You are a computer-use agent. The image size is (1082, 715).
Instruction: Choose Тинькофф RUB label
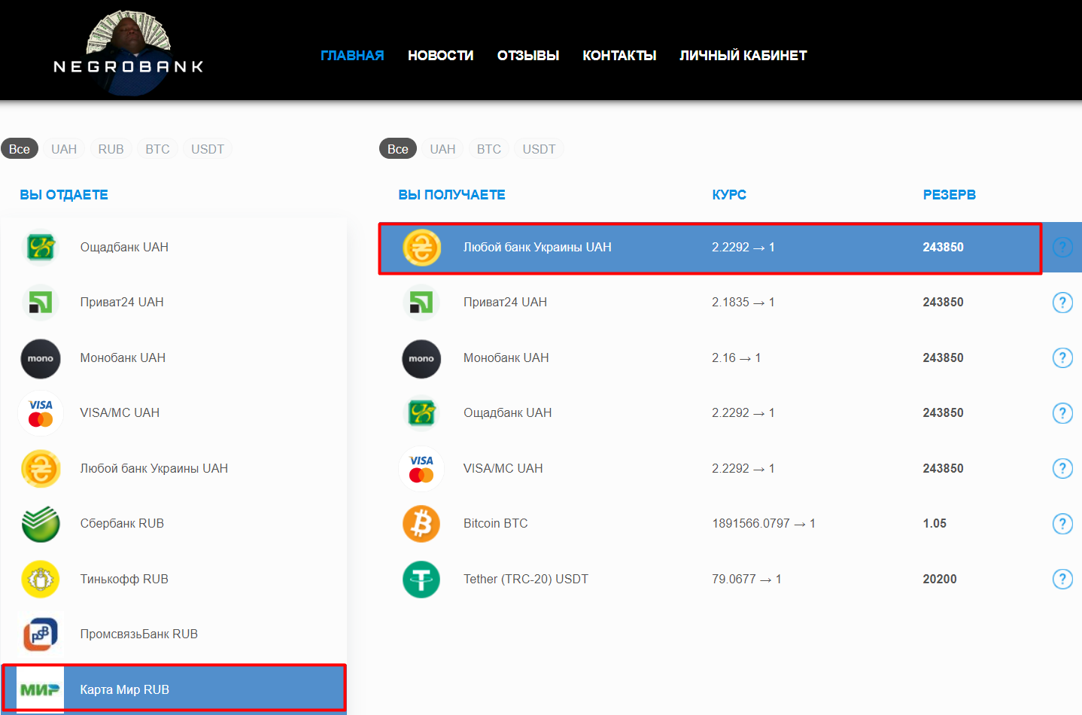(124, 579)
